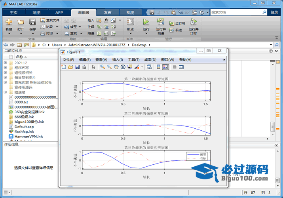Open a file using 打开 icon

click(x=21, y=22)
